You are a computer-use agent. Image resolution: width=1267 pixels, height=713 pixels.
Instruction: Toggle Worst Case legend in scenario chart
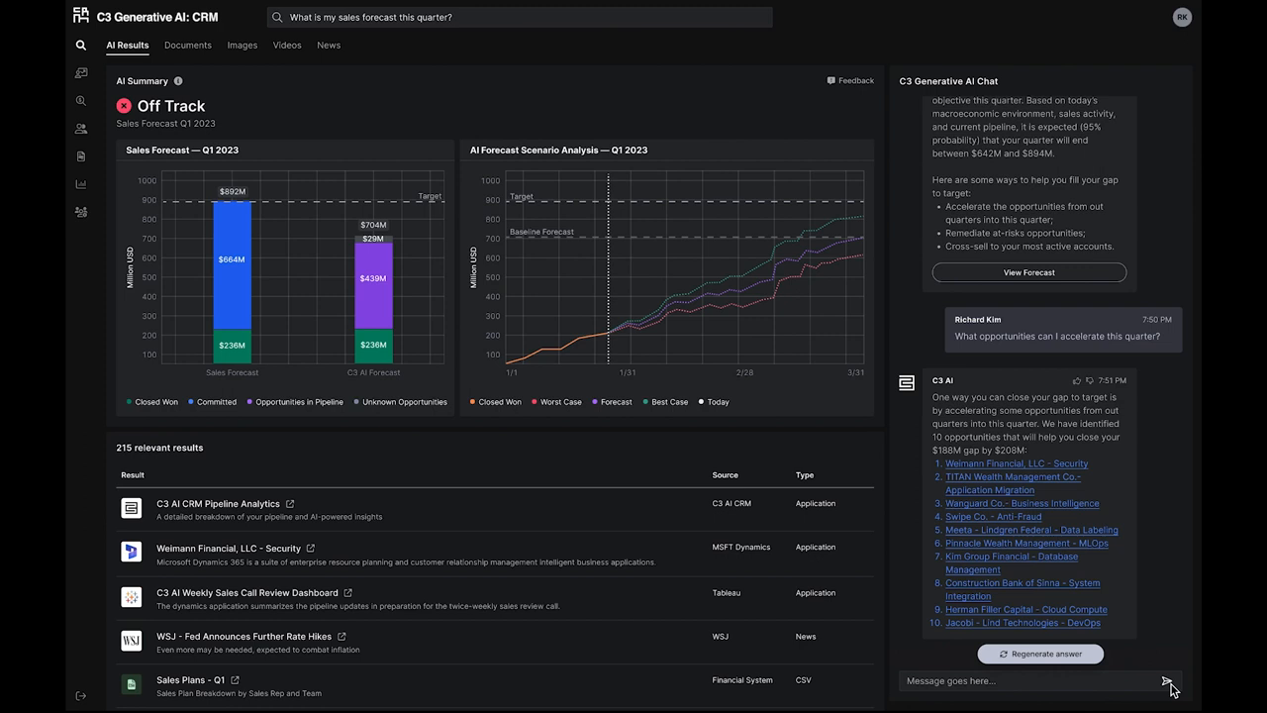click(x=556, y=402)
